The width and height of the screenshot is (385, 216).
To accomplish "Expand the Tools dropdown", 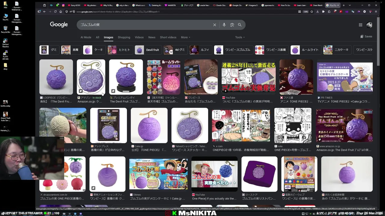I will 240,37.
